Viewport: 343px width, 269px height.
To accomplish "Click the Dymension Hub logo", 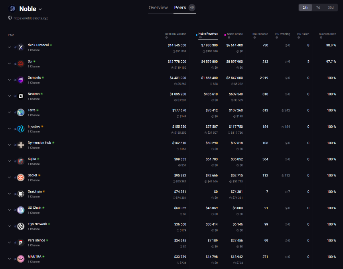I will (x=21, y=145).
